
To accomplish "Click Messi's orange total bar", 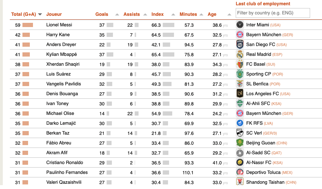I will [28, 25].
